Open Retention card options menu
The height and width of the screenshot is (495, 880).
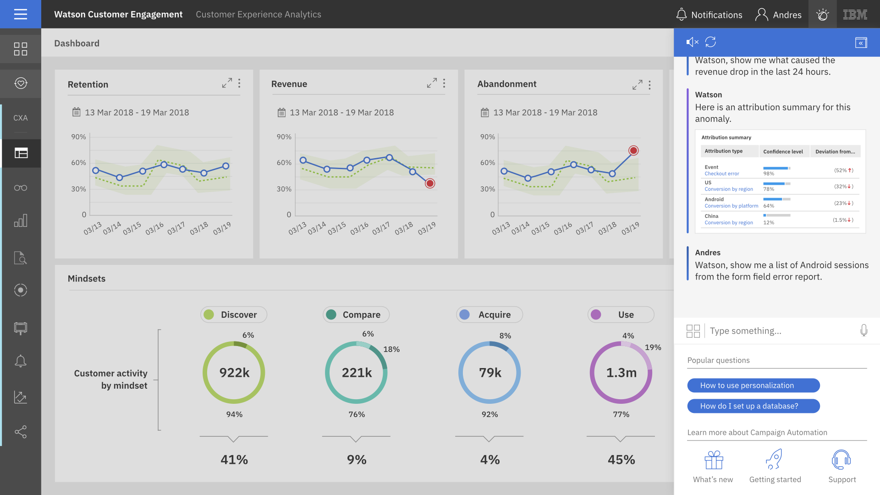[x=239, y=83]
